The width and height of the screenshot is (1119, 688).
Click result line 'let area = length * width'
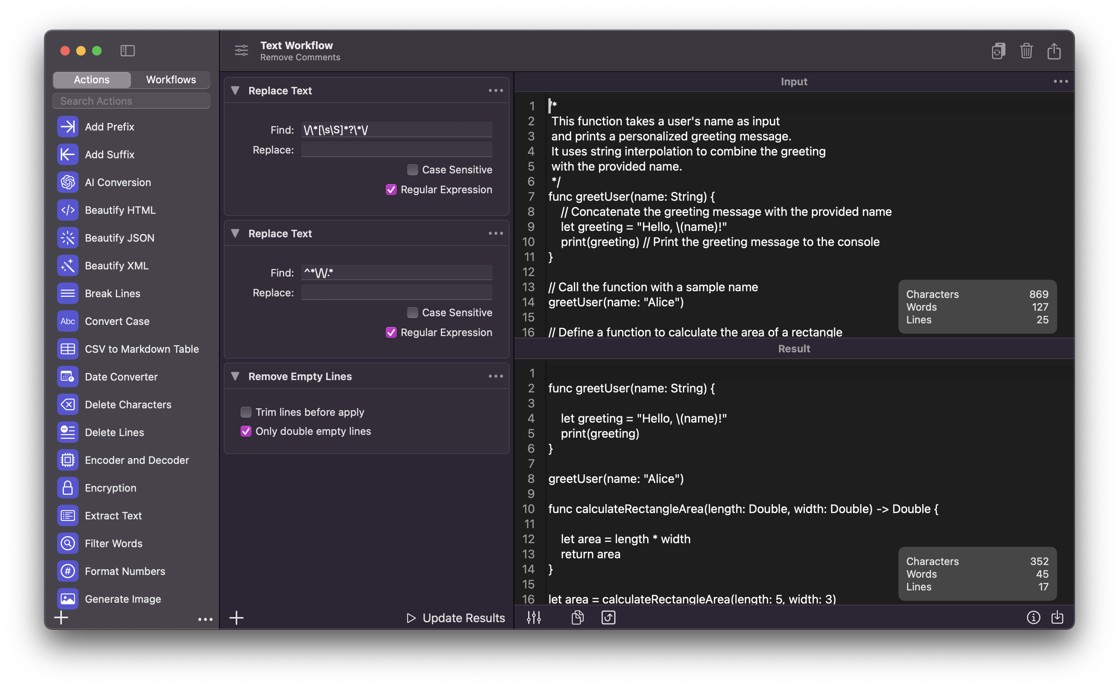625,539
